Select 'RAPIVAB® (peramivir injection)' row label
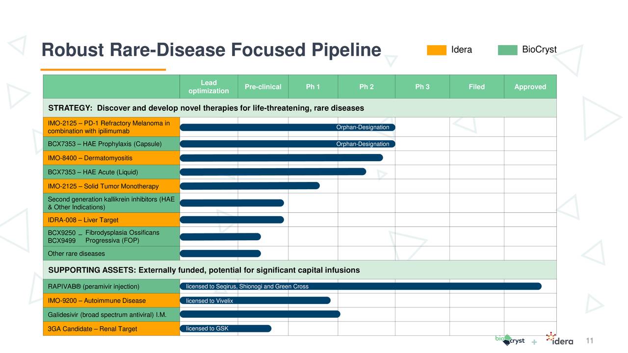 pos(111,286)
